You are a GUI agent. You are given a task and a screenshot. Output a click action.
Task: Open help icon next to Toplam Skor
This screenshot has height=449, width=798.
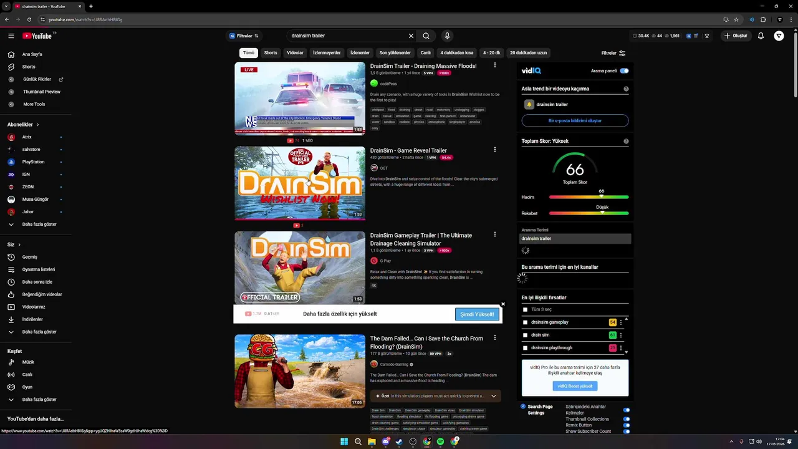click(626, 141)
